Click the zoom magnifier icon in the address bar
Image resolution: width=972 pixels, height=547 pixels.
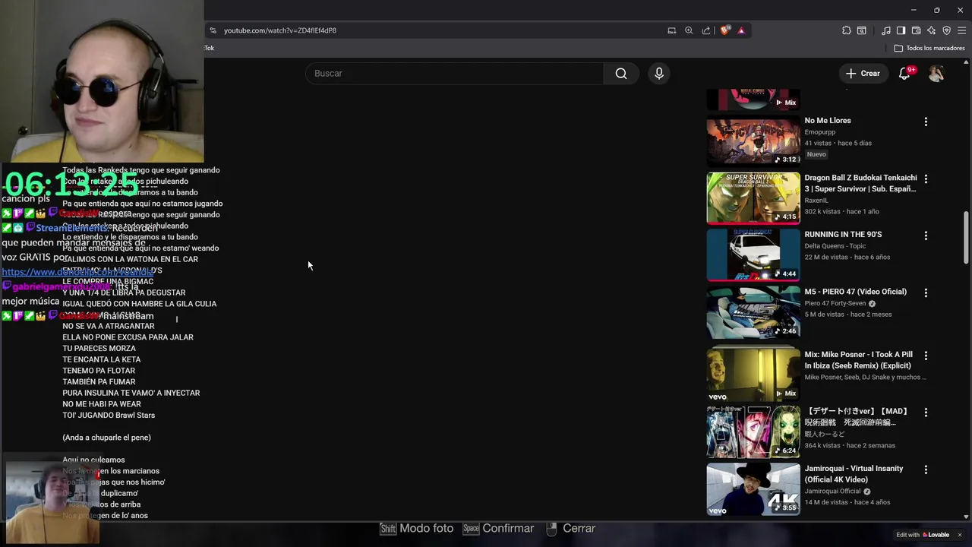[x=689, y=30]
